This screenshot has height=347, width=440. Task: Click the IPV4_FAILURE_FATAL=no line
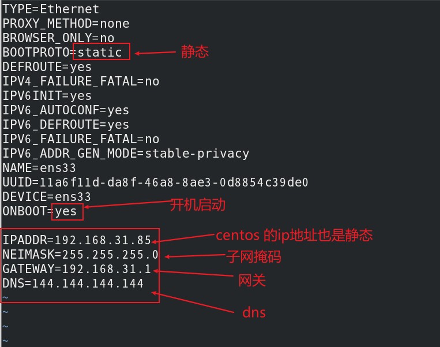pyautogui.click(x=81, y=81)
